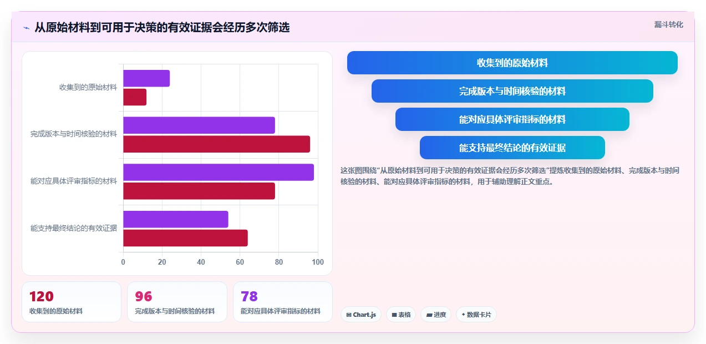Click purple bar for 能对应具体评审指标的材料

click(x=219, y=172)
